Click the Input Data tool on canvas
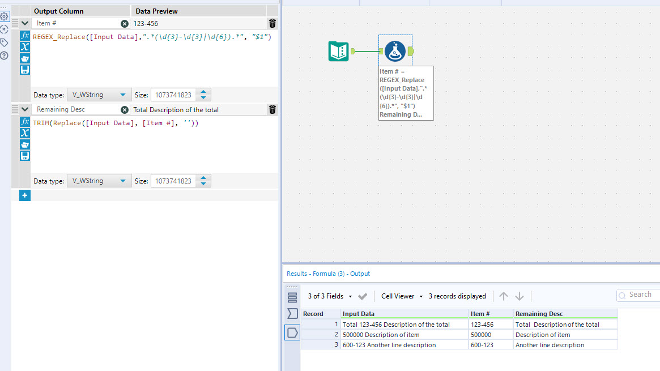 [x=339, y=52]
